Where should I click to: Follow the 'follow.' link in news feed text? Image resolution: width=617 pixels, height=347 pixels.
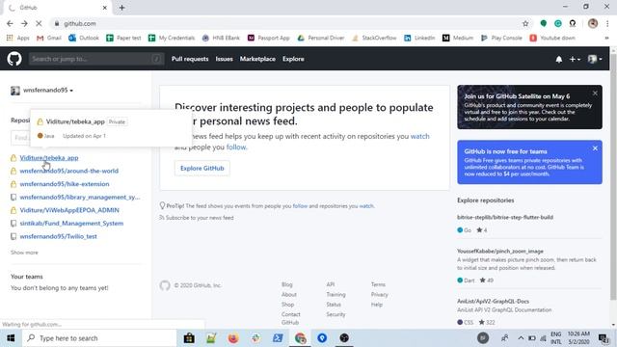(236, 147)
